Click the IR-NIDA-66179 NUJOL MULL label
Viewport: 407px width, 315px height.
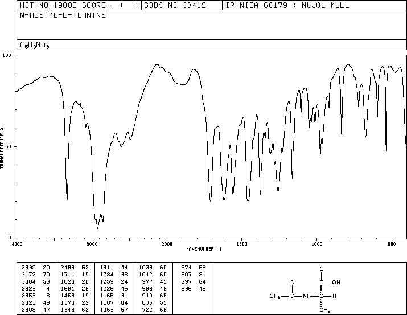coord(287,5)
